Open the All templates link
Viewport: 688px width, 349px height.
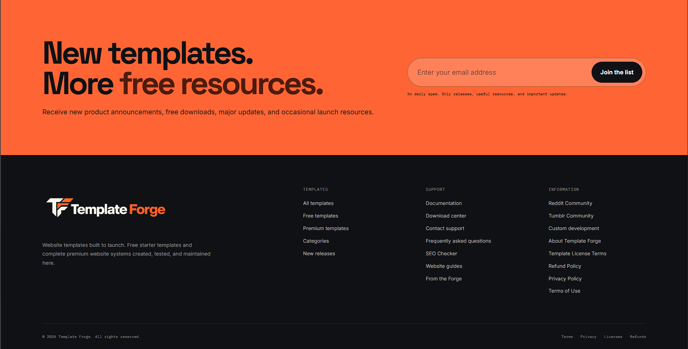[318, 203]
